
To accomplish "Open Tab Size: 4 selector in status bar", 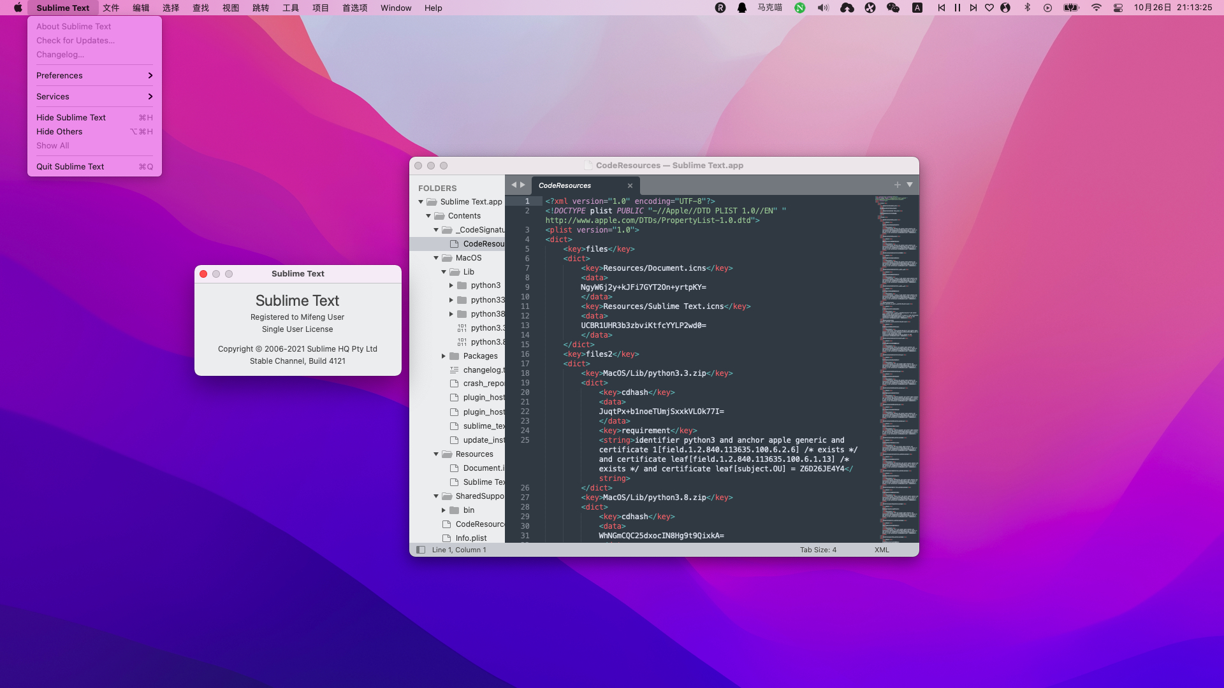I will tap(818, 550).
